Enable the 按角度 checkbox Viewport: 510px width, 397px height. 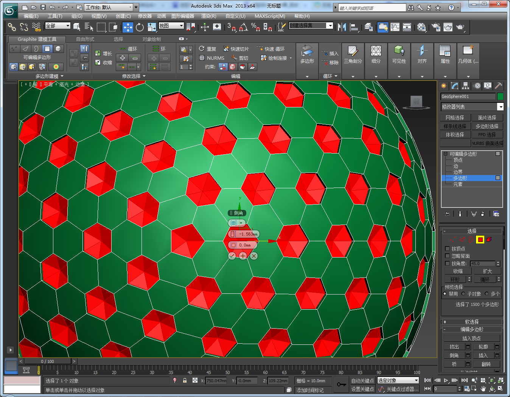[x=447, y=264]
